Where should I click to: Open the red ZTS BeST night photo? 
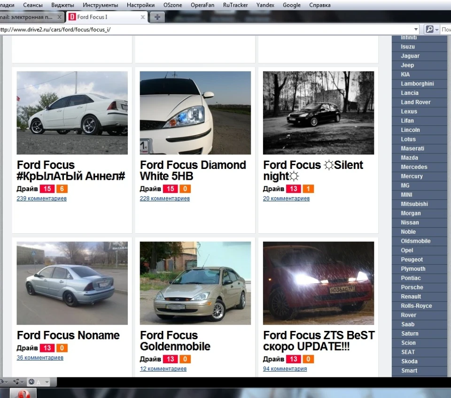(x=319, y=283)
